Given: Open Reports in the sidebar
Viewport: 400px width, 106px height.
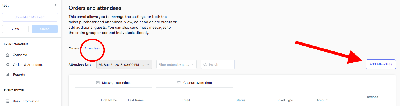Looking at the screenshot, I should (19, 75).
